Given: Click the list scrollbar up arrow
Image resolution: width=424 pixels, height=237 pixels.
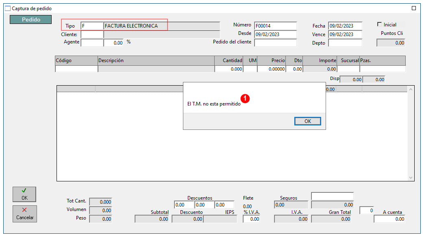Looking at the screenshot, I should tap(411, 89).
